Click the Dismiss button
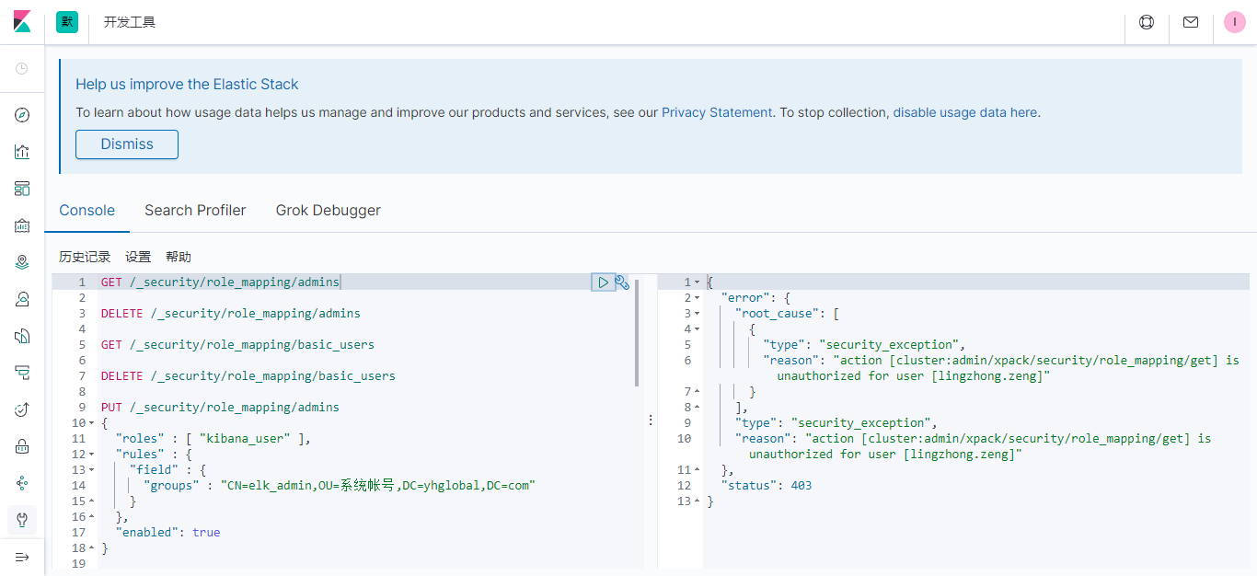 pyautogui.click(x=126, y=144)
